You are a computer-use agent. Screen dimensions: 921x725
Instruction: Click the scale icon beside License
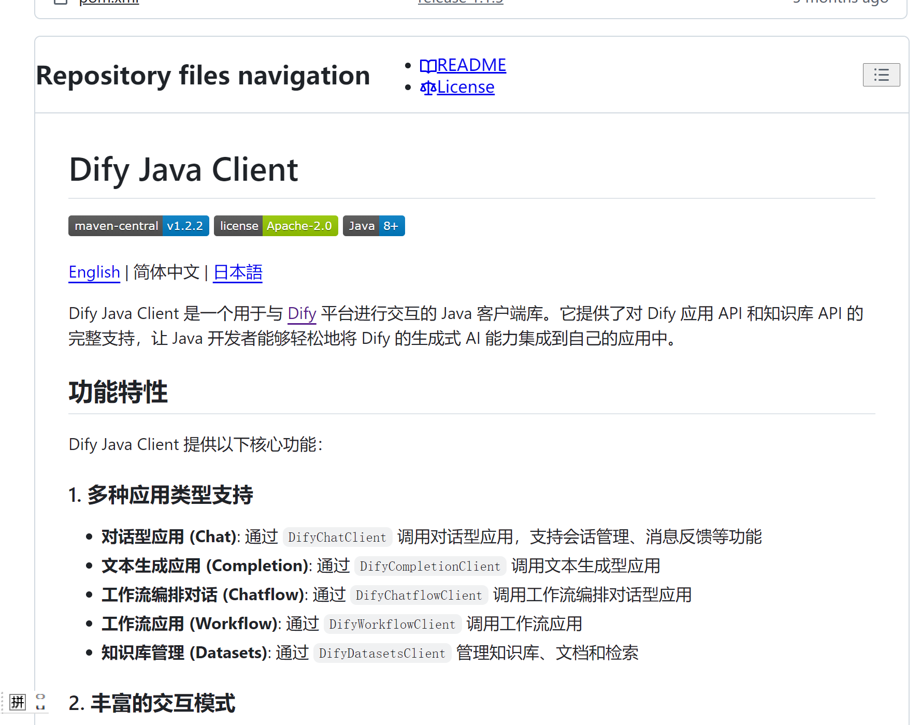point(428,88)
